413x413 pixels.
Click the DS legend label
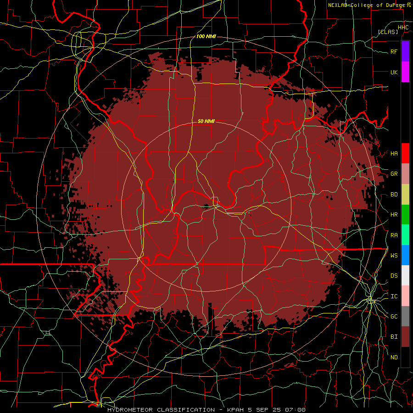point(394,276)
